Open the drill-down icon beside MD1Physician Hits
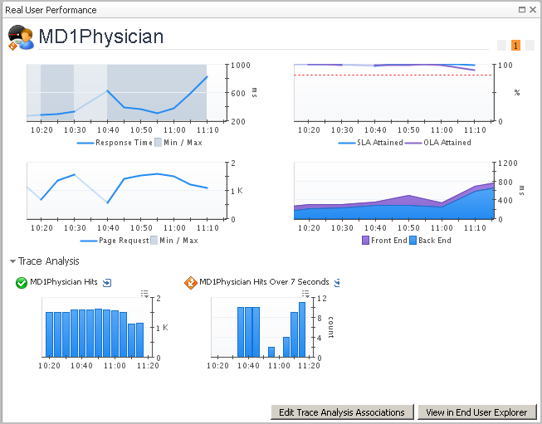This screenshot has width=542, height=424. [x=107, y=283]
